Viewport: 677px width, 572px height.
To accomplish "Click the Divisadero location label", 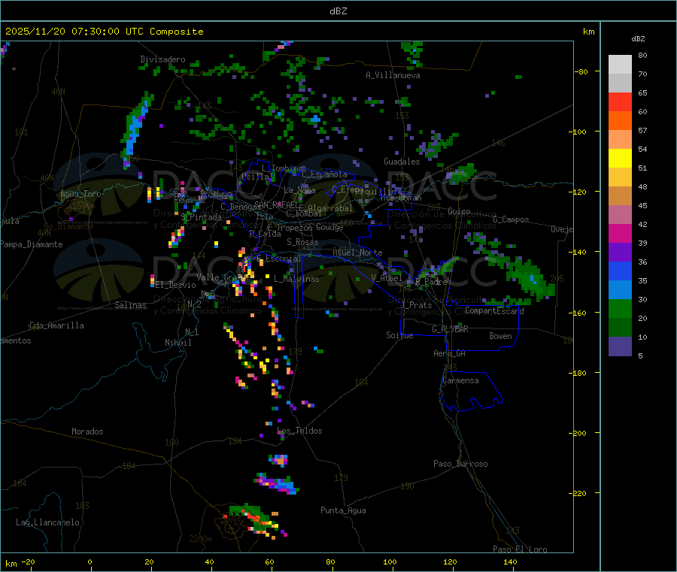I will [162, 59].
